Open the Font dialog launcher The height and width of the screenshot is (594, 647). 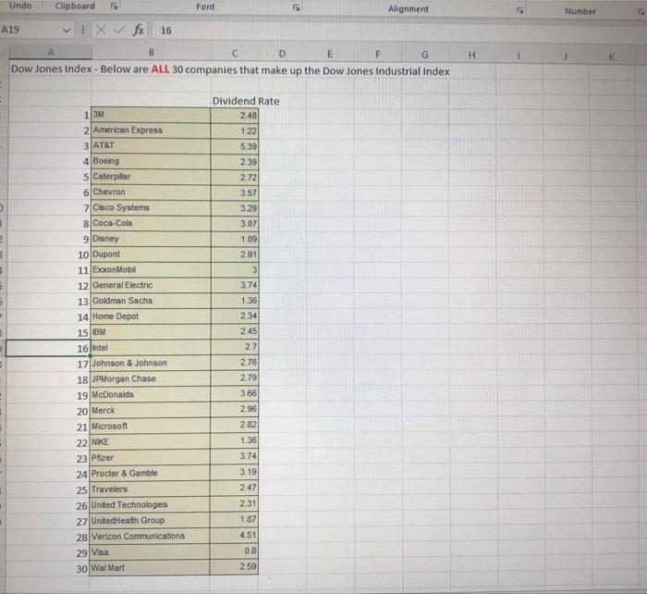tap(297, 7)
